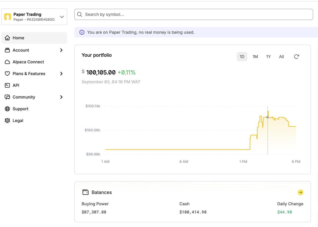Image resolution: width=318 pixels, height=227 pixels.
Task: Click the $100.06k axis label
Action: (x=92, y=130)
